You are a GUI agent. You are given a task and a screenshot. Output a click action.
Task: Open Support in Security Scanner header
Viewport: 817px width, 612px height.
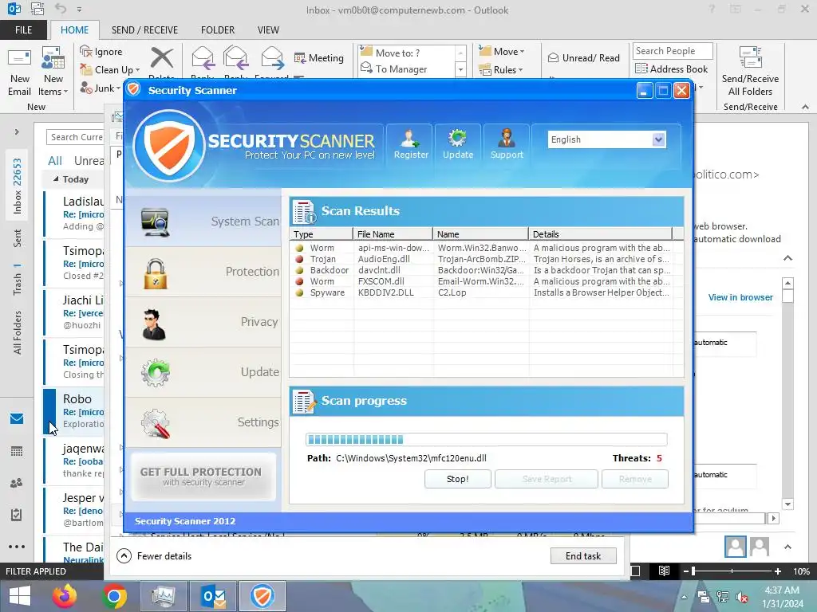(507, 144)
